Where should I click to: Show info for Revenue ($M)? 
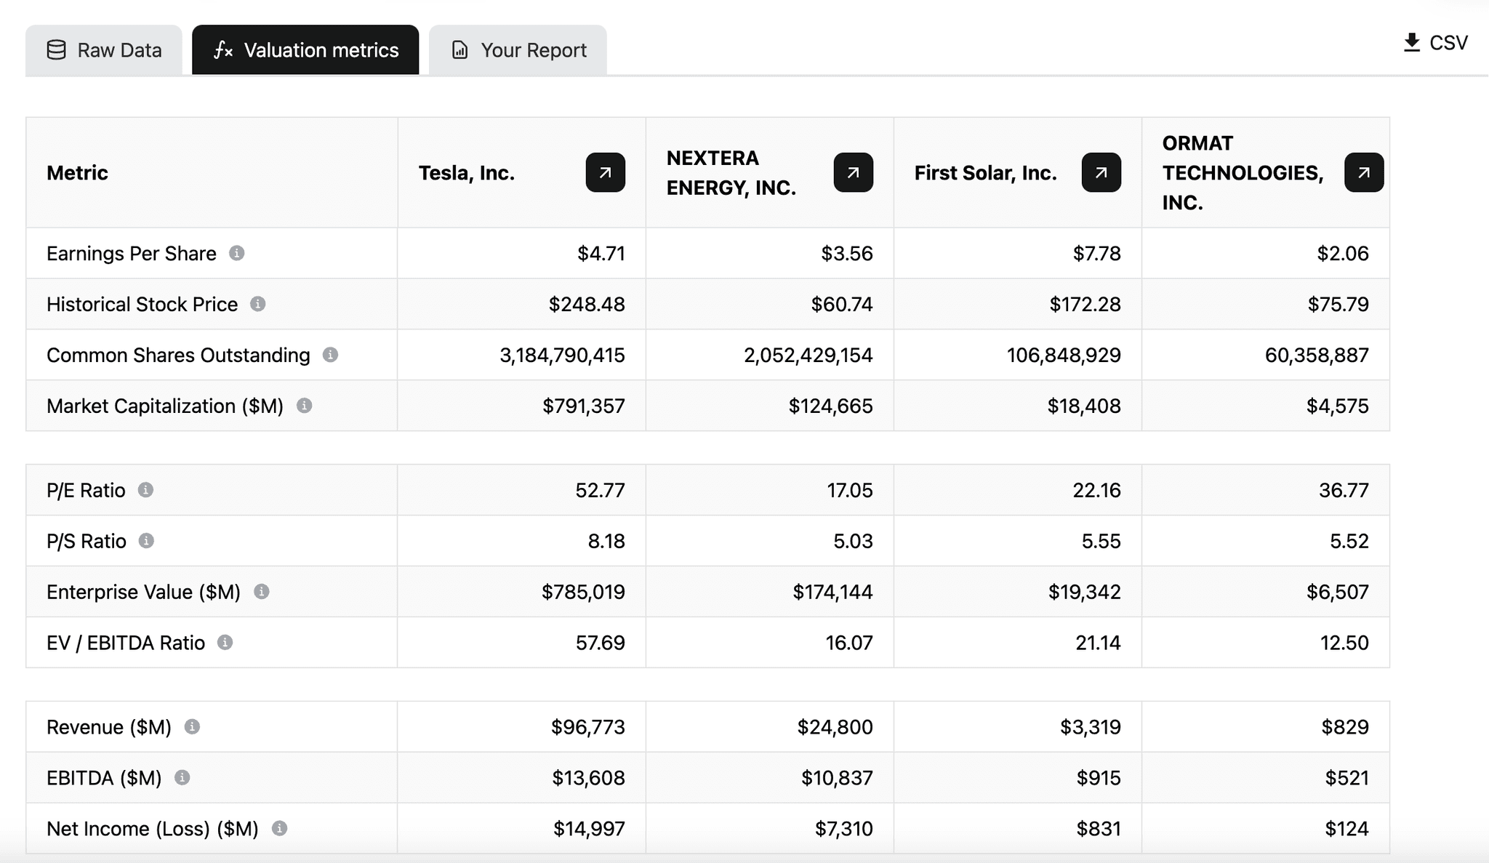pos(192,727)
